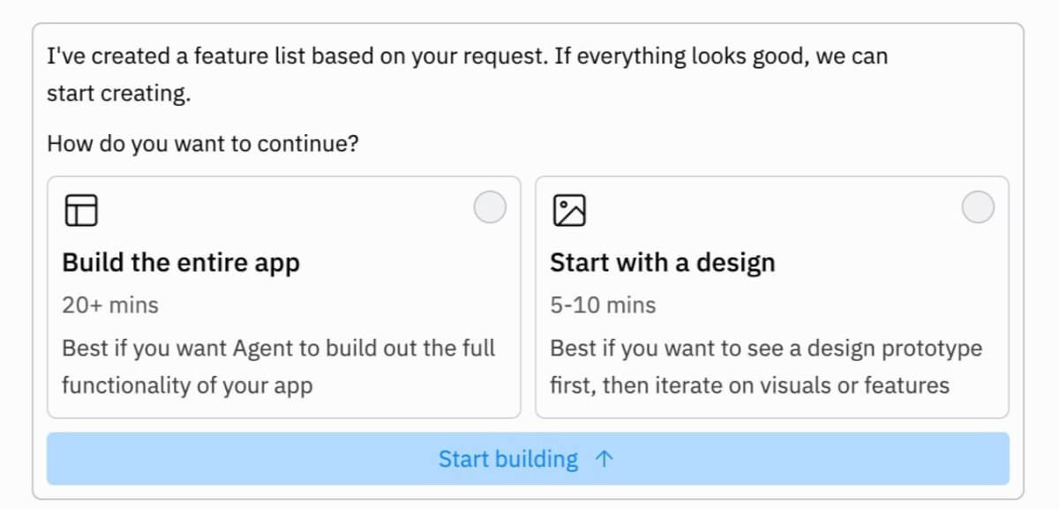
Task: Click empty space beside the image icon
Action: click(768, 210)
